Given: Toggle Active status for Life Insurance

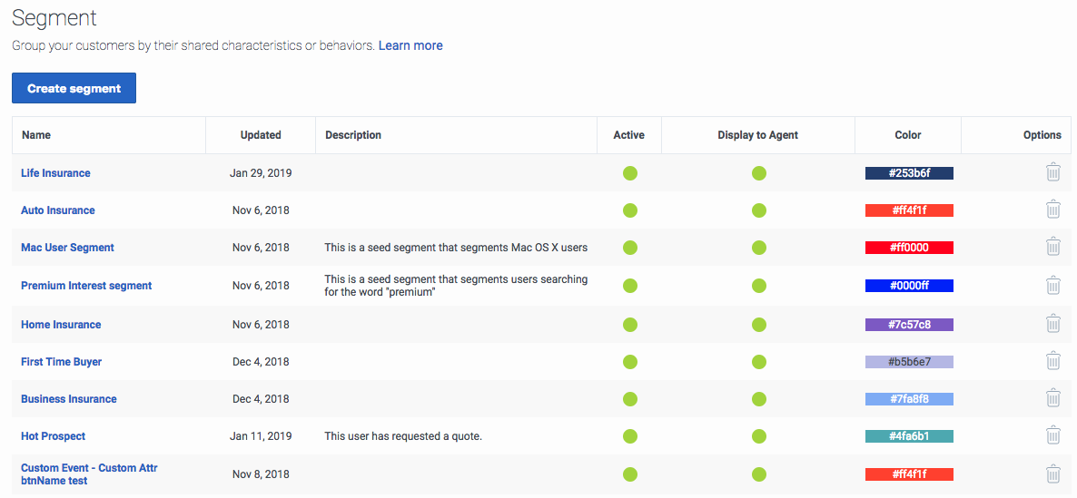Looking at the screenshot, I should tap(630, 173).
